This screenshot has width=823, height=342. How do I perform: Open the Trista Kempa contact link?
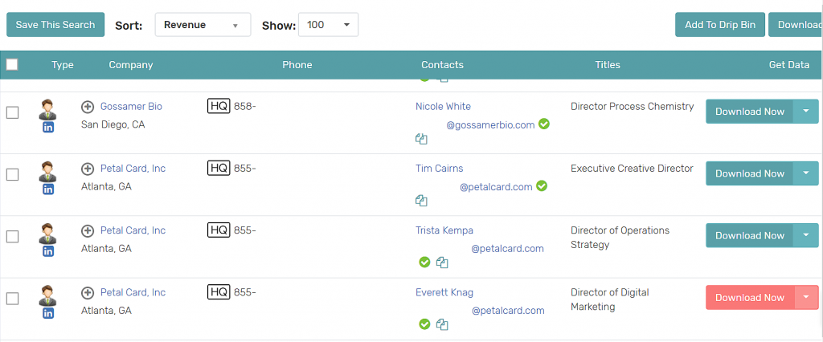pyautogui.click(x=444, y=230)
